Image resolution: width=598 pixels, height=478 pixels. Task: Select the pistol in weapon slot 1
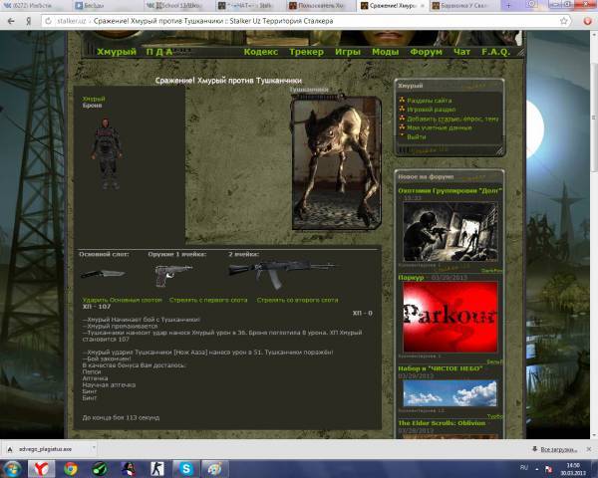[x=172, y=271]
